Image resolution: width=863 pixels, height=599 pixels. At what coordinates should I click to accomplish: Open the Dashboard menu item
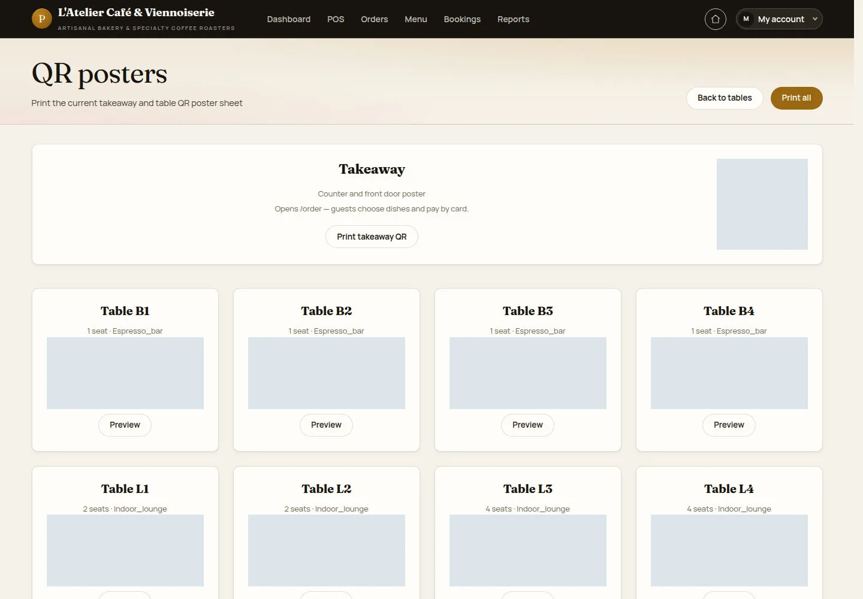coord(289,19)
